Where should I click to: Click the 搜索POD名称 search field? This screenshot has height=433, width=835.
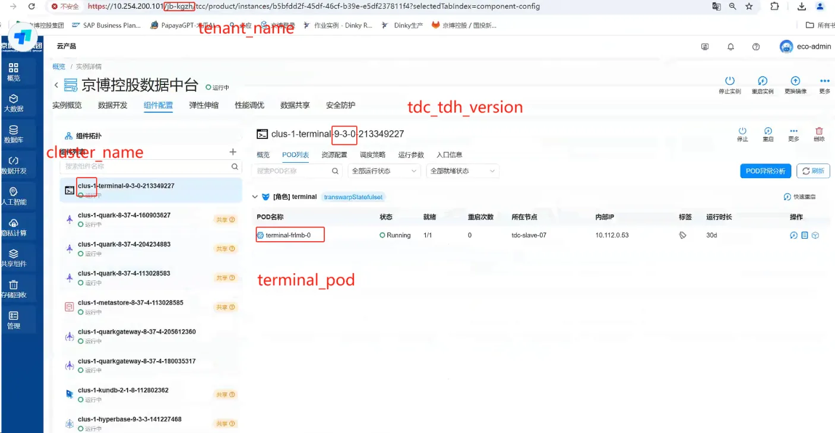tap(292, 171)
